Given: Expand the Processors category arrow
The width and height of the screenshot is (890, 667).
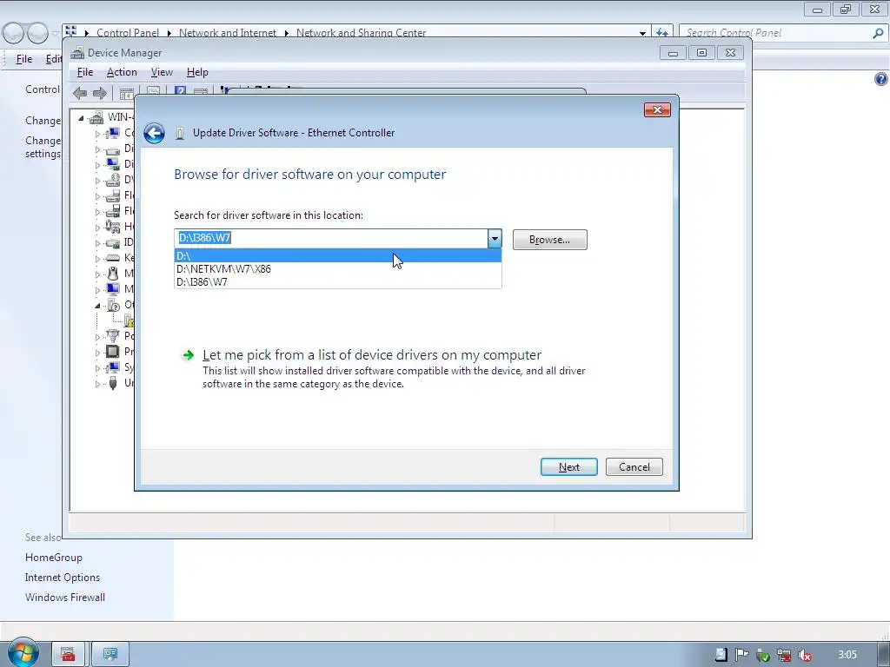Looking at the screenshot, I should coord(97,353).
